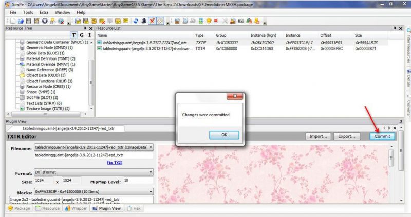Close the Resource List panel

tap(401, 28)
